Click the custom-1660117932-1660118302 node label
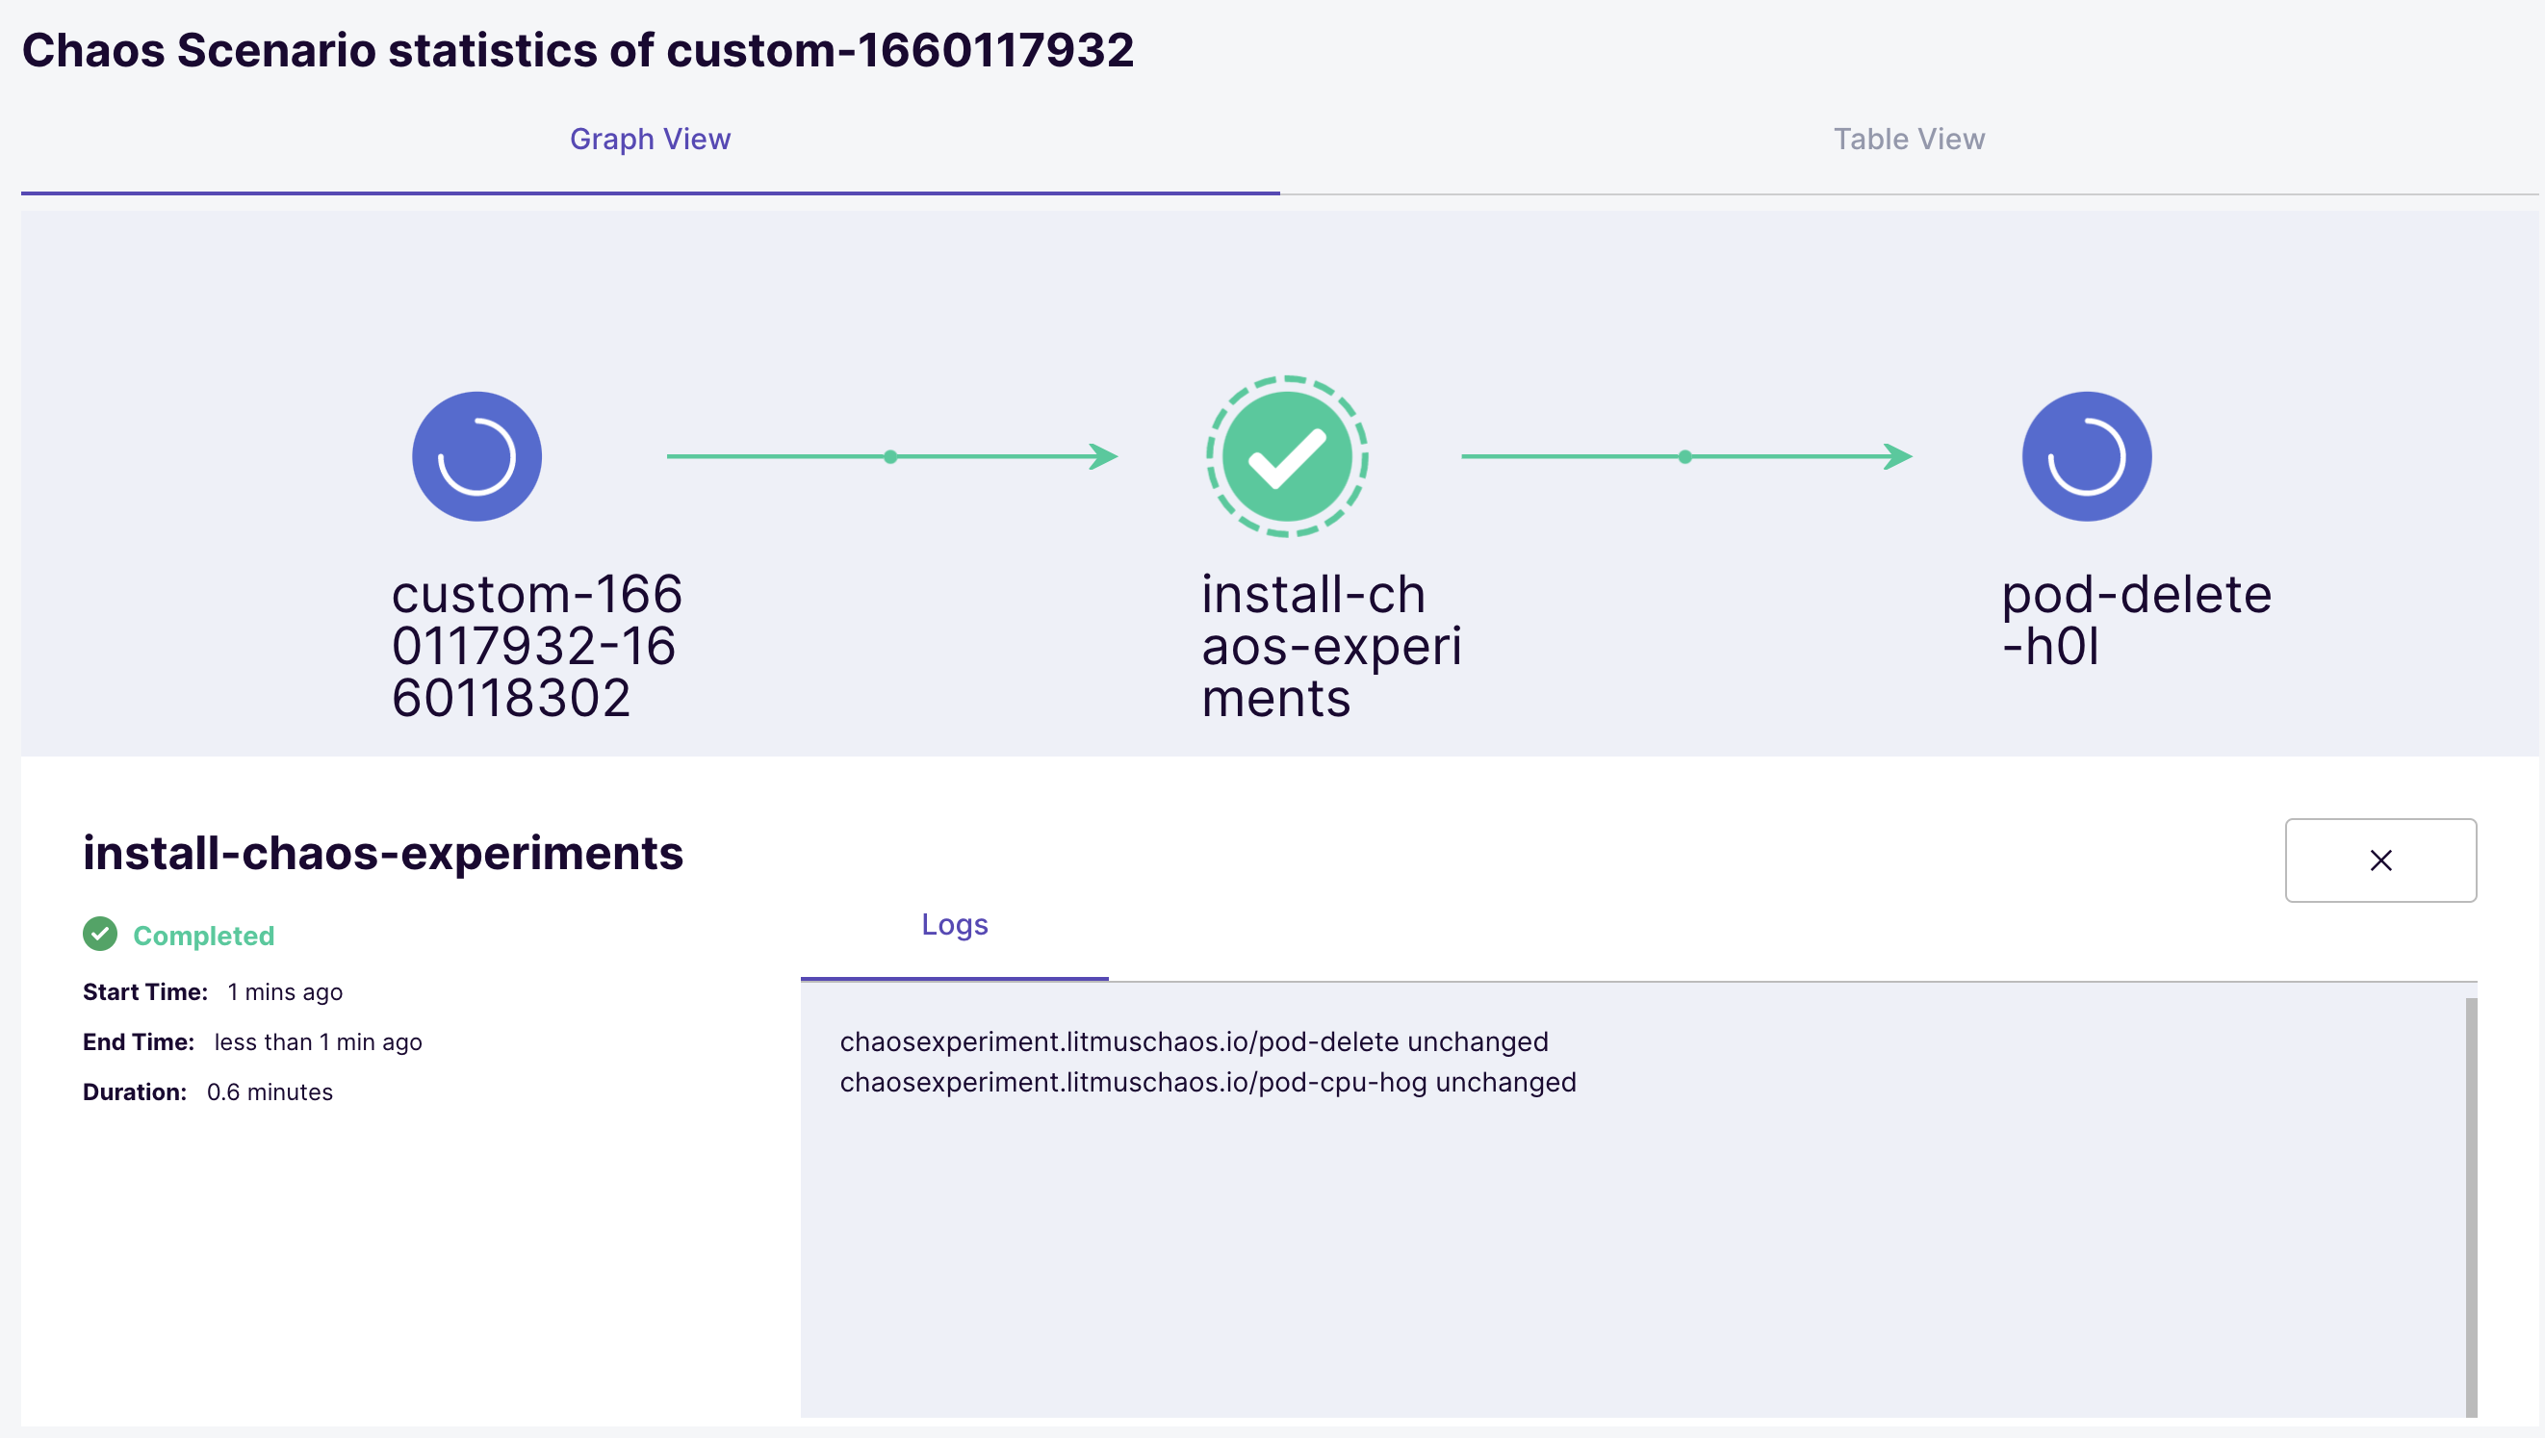This screenshot has width=2545, height=1438. coord(535,645)
